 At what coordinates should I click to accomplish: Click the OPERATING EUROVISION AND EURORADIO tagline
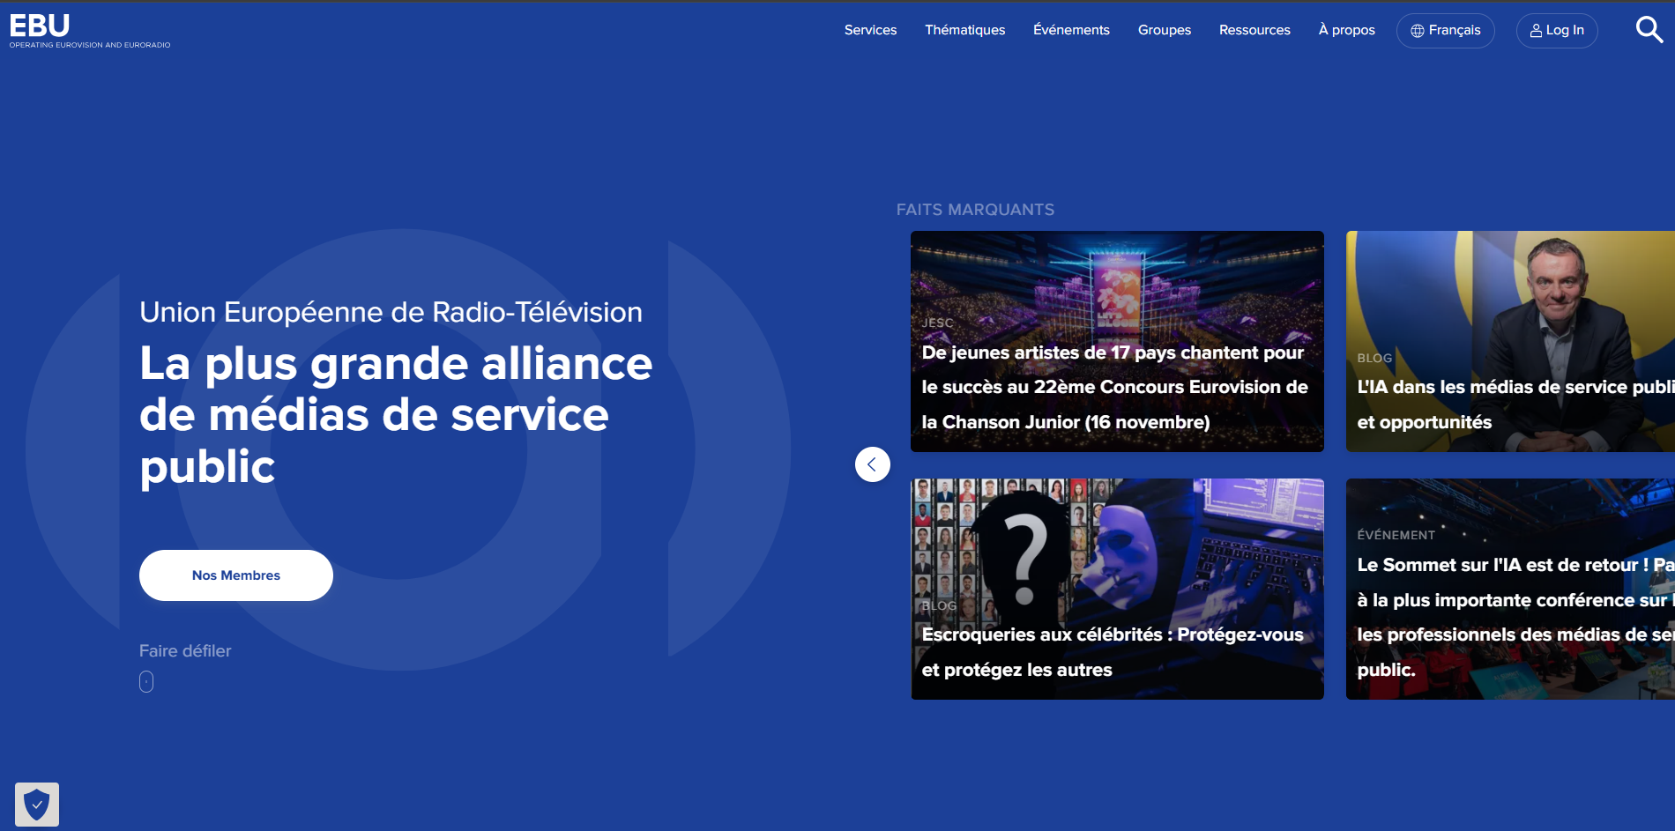90,45
